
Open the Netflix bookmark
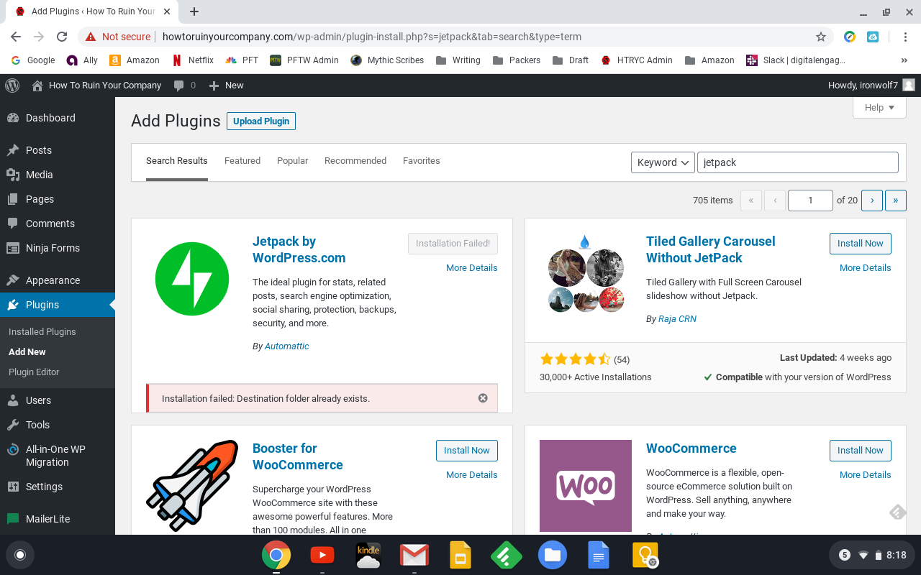coord(193,60)
